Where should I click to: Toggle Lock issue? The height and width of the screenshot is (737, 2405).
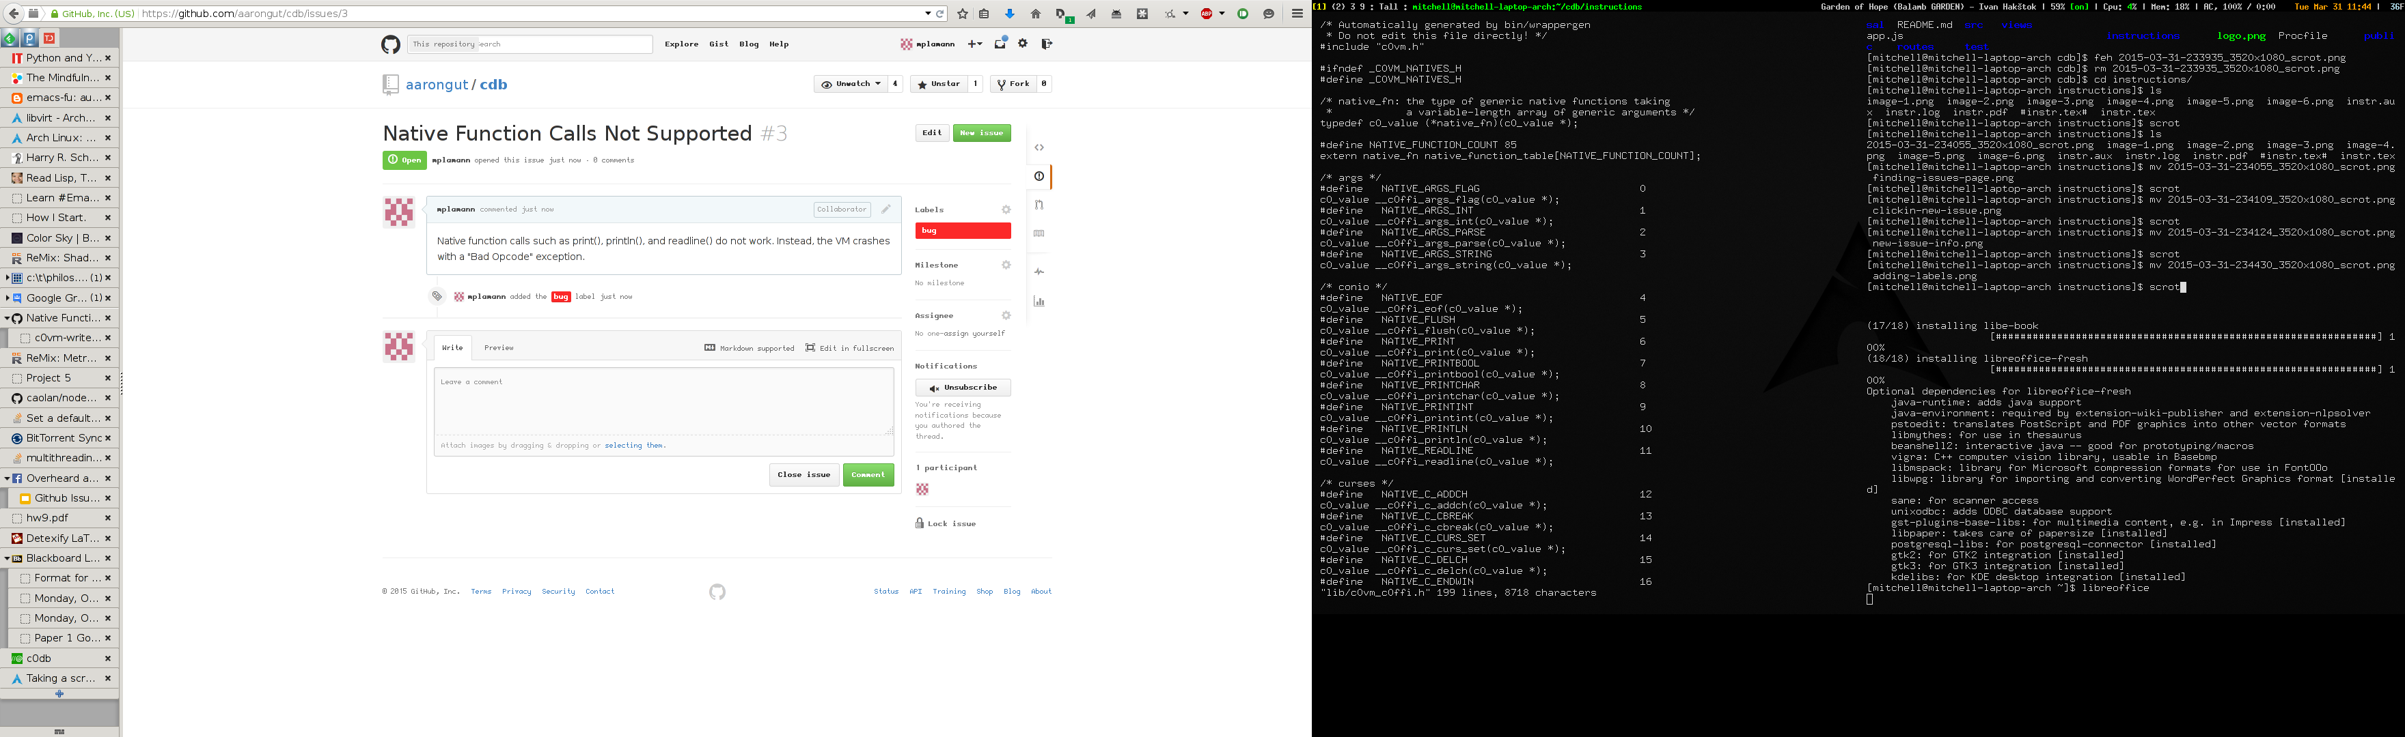click(946, 523)
